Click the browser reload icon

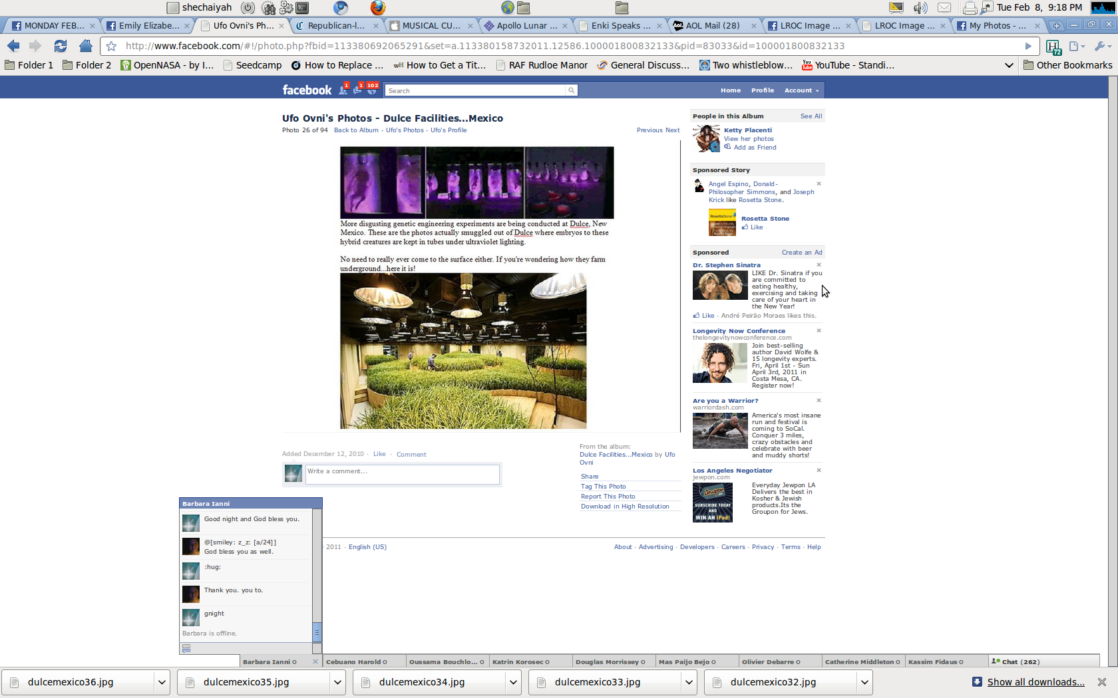[61, 46]
